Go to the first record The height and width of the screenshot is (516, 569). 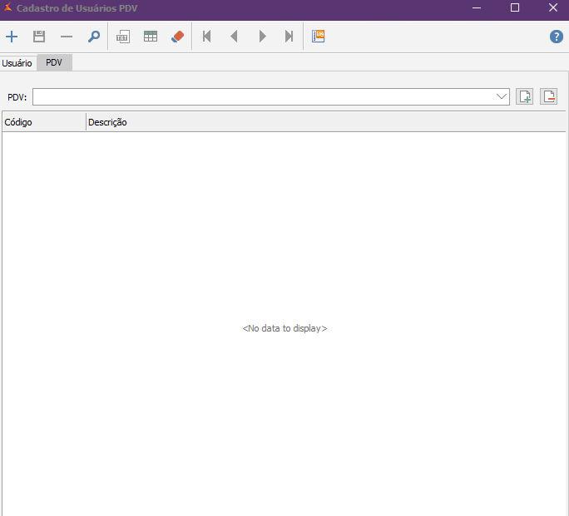(207, 37)
